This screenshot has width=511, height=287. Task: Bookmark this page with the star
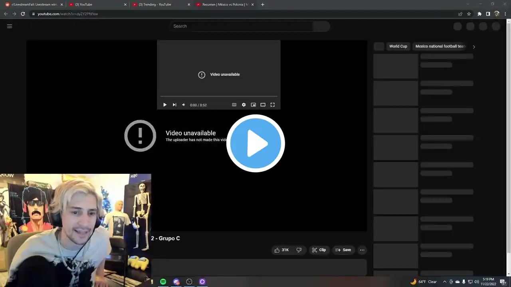point(469,14)
